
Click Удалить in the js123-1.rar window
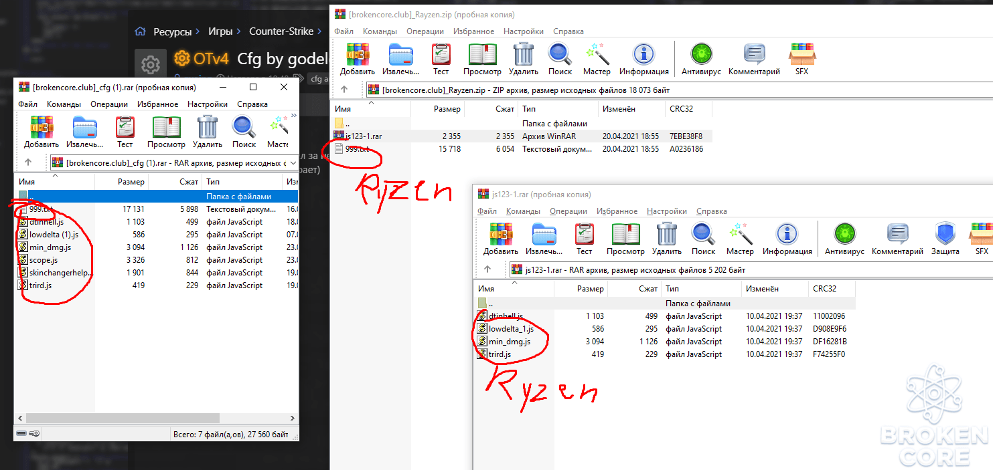[x=667, y=239]
